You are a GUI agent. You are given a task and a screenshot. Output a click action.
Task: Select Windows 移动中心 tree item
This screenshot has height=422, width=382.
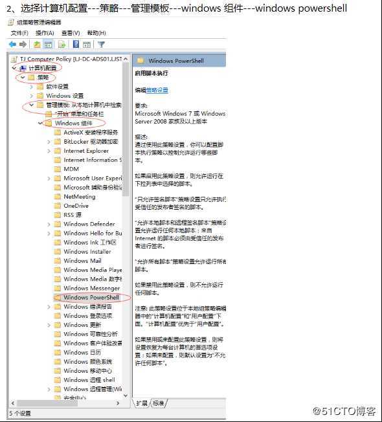pyautogui.click(x=88, y=371)
